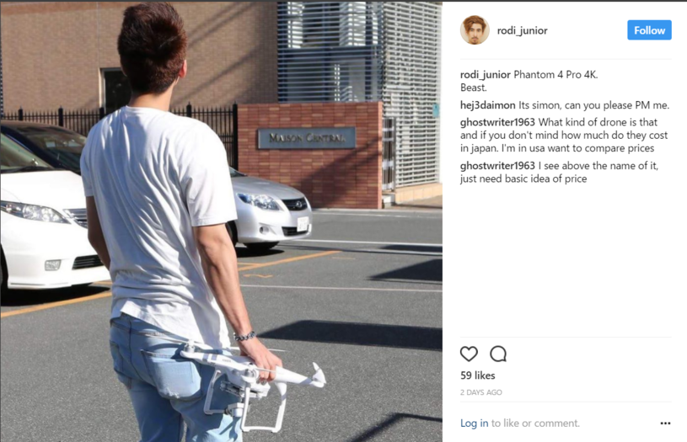This screenshot has height=442, width=687.
Task: Click rodi_junior's profile avatar
Action: point(475,30)
